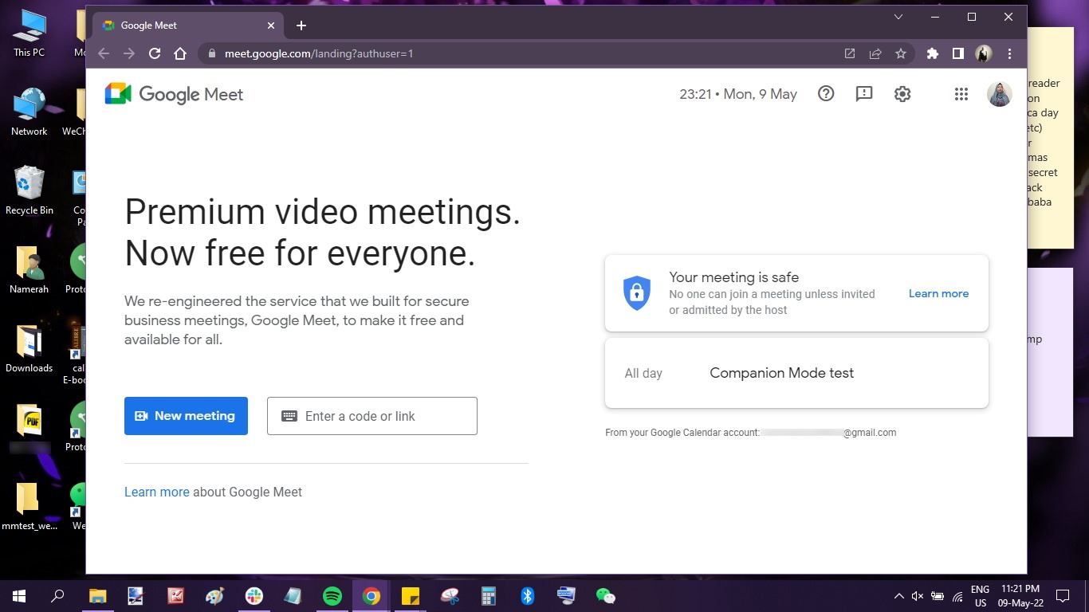This screenshot has height=612, width=1089.
Task: Open Chrome extensions puzzle icon
Action: coord(932,53)
